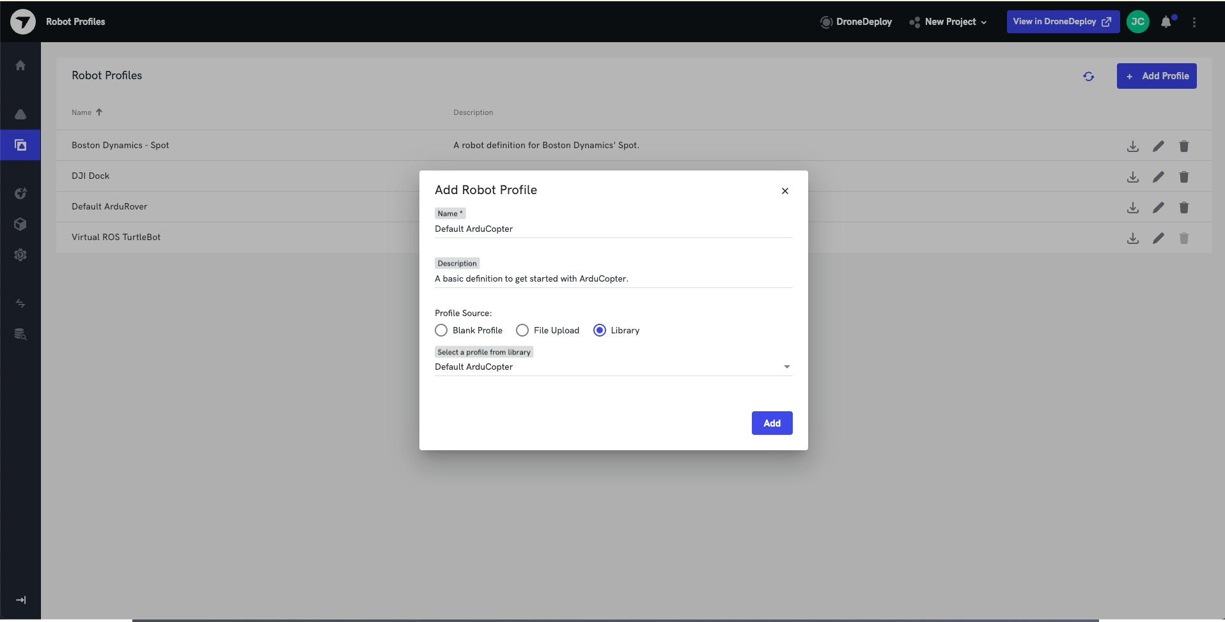Edit the DJI Dock profile
Screen dimensions: 1225x622
click(1158, 177)
